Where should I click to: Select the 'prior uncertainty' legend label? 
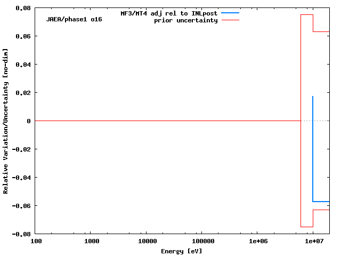coord(185,20)
